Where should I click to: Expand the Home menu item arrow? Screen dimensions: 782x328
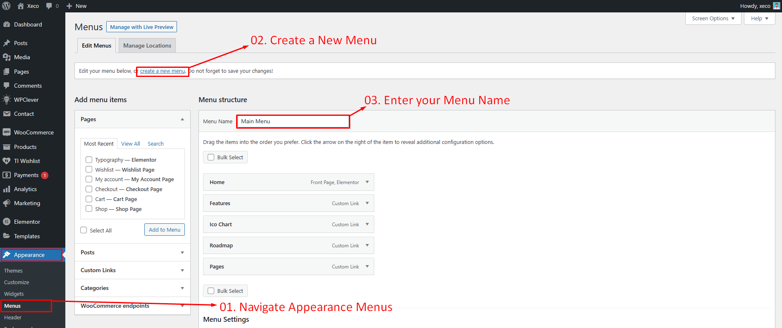[x=367, y=182]
